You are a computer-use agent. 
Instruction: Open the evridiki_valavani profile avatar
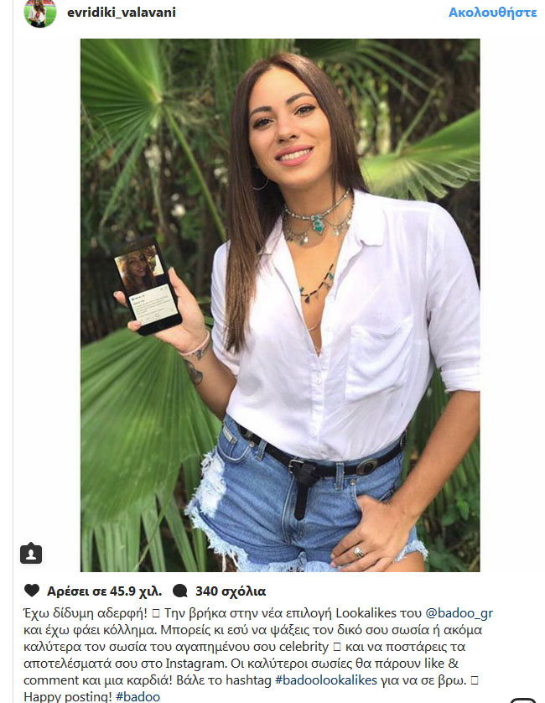click(40, 12)
